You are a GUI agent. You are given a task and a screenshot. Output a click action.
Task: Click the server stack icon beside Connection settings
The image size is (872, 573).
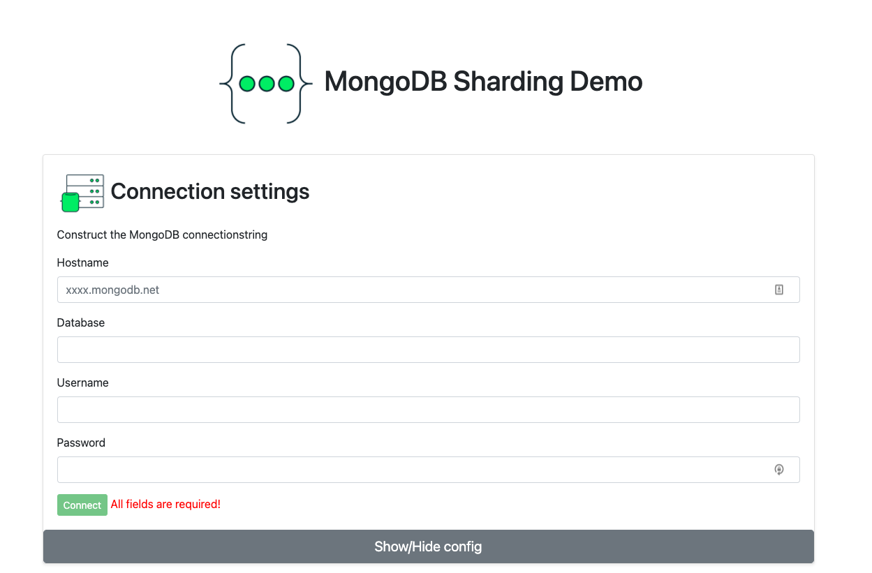[x=84, y=191]
